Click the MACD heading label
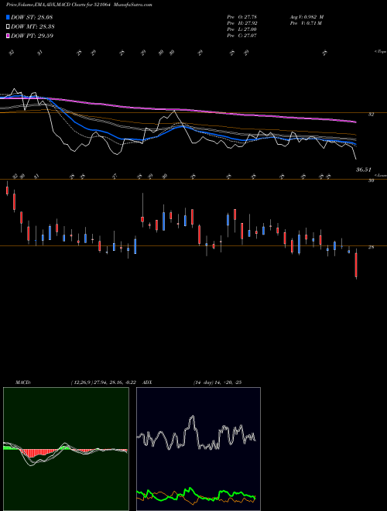Viewport: 387px width, 511px height. [23, 382]
